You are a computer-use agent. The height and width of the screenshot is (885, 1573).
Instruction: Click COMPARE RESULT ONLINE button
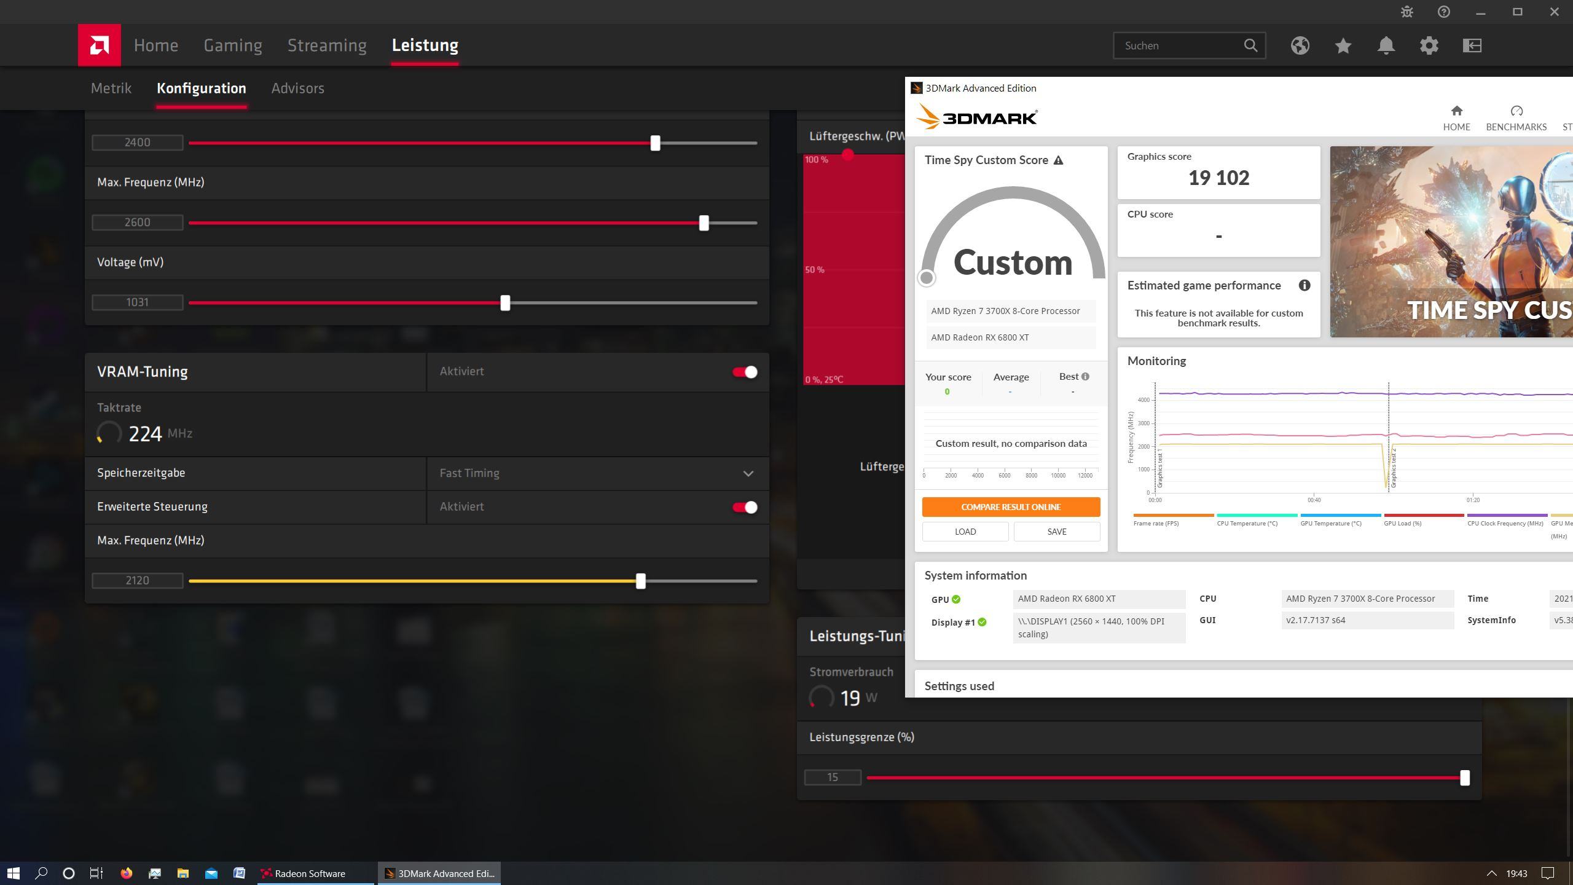point(1011,507)
